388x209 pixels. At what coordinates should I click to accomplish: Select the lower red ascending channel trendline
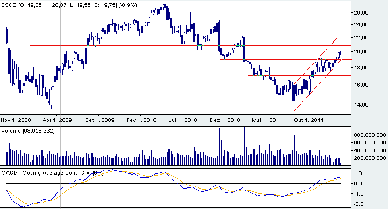coord(318,86)
